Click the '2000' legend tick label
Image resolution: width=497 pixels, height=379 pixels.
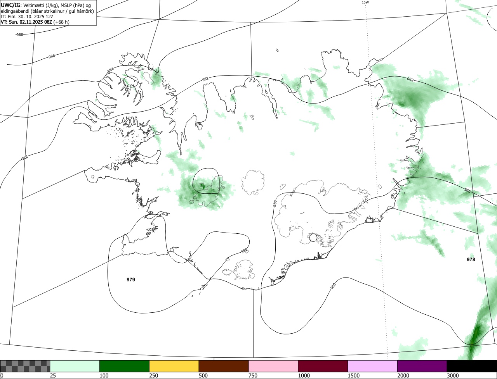click(x=403, y=376)
